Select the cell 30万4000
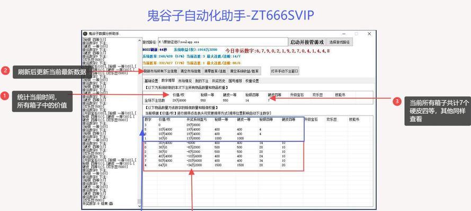471x211 pixels. pyautogui.click(x=165, y=143)
